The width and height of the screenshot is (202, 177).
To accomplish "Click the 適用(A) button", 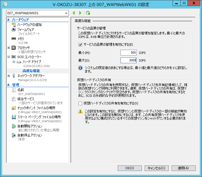I will pos(183,168).
